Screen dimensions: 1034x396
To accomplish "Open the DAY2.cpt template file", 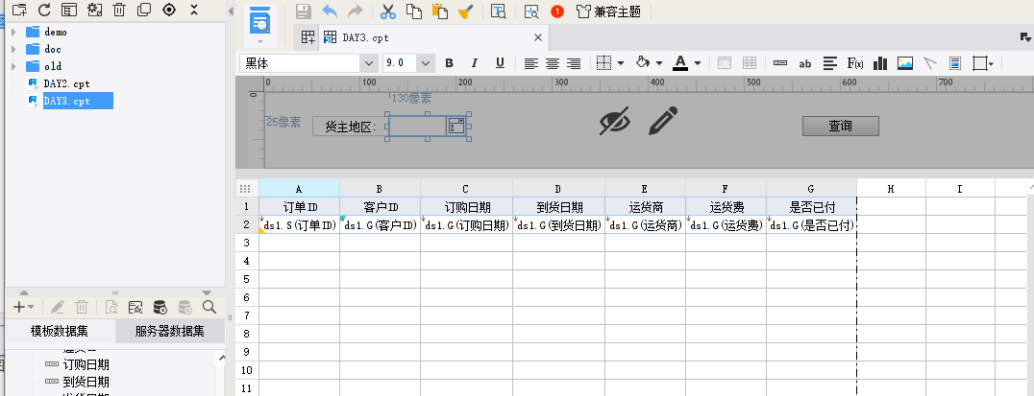I will [x=66, y=83].
